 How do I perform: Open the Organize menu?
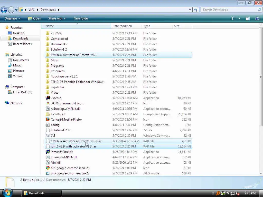[x=12, y=18]
